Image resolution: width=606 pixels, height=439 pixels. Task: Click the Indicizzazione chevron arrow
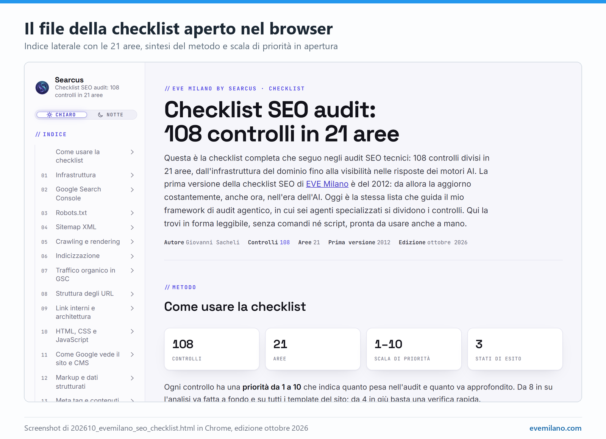[132, 256]
